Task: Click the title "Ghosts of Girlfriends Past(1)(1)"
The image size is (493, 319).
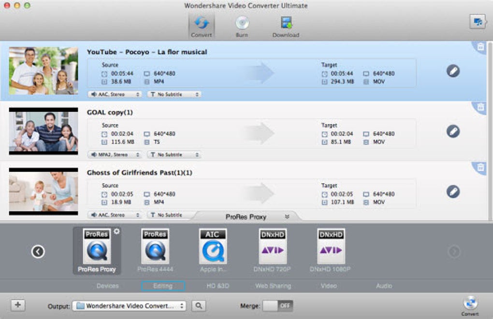Action: [139, 173]
